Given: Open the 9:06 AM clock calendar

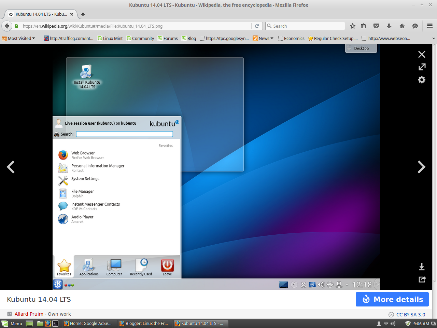Looking at the screenshot, I should click(421, 324).
